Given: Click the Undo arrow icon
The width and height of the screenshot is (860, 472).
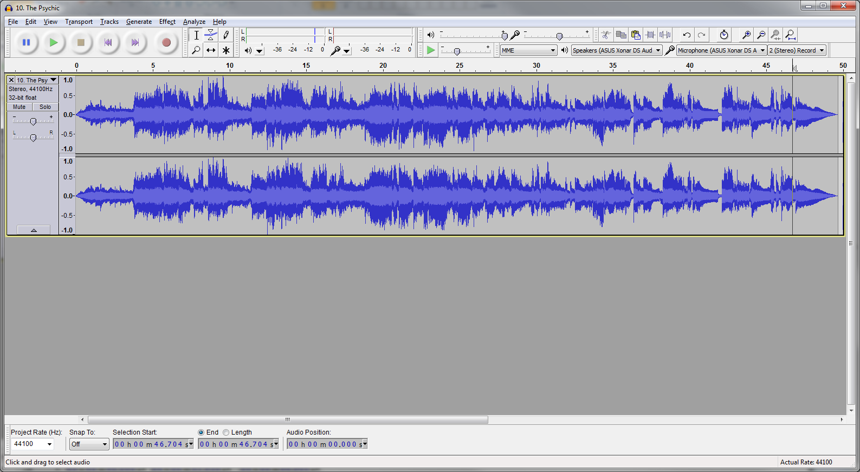Looking at the screenshot, I should (x=687, y=35).
